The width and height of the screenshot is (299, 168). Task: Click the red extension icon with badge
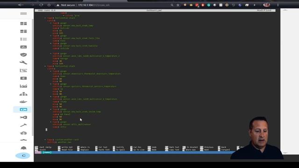pyautogui.click(x=197, y=5)
